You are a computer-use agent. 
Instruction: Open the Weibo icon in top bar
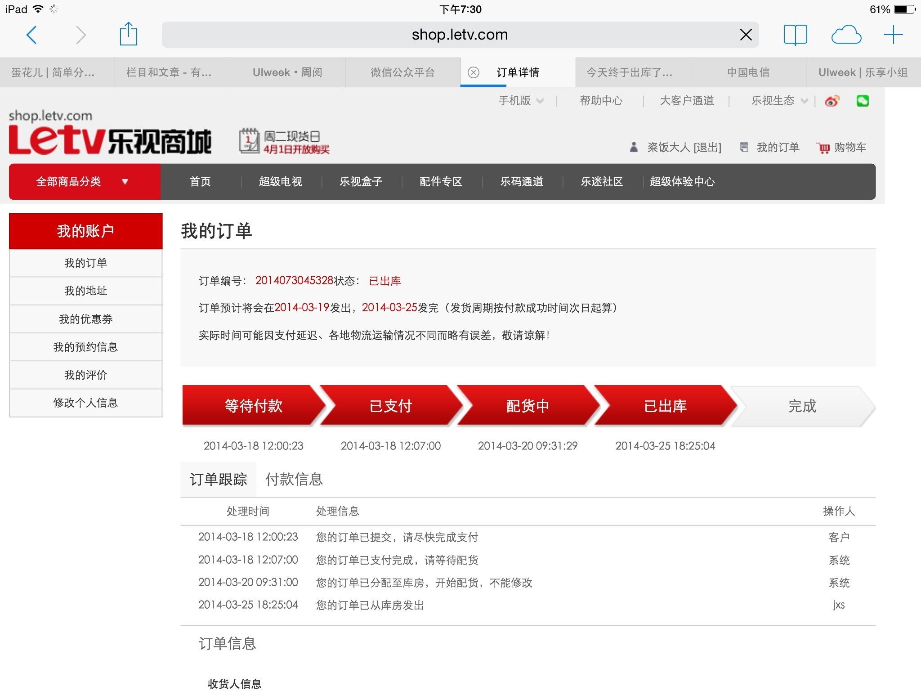coord(832,101)
